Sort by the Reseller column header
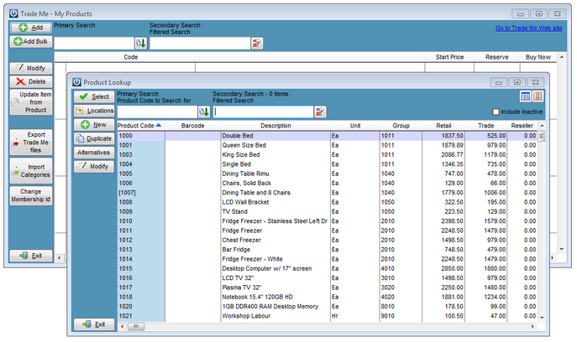This screenshot has width=577, height=342. click(522, 126)
